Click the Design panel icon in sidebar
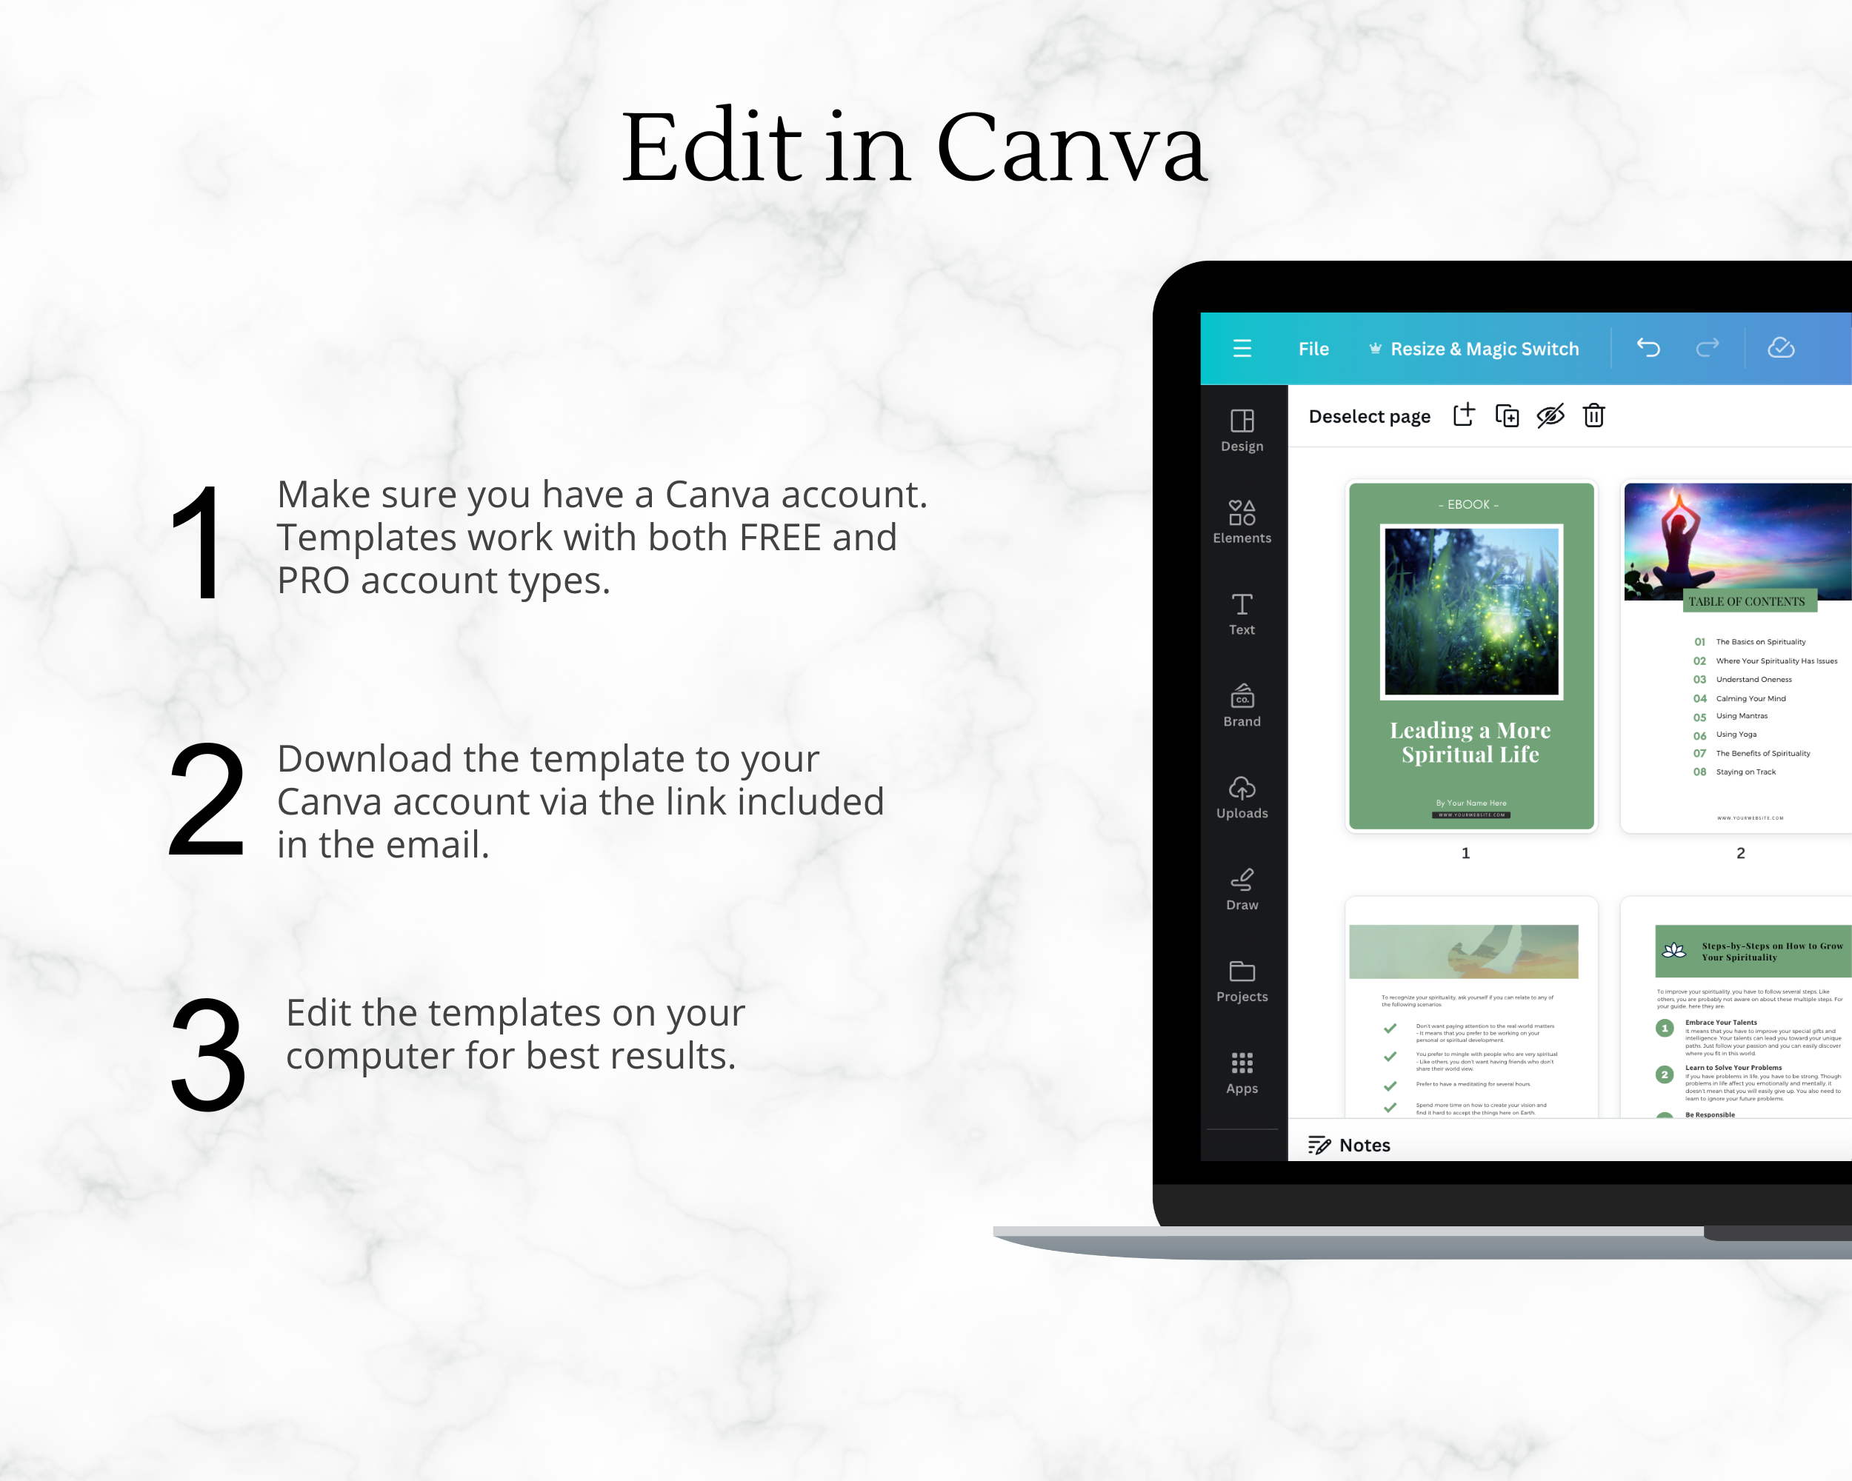 click(1243, 428)
